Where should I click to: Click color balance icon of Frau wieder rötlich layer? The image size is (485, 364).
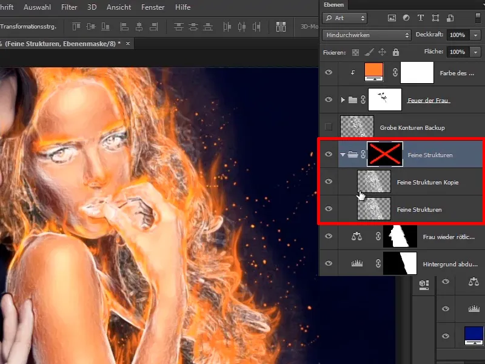pyautogui.click(x=356, y=237)
